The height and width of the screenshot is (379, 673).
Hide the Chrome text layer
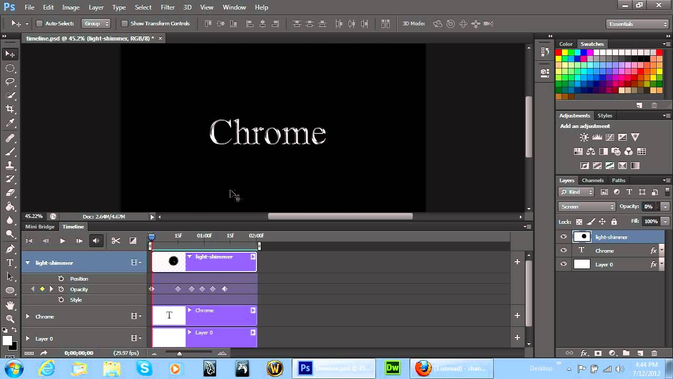pyautogui.click(x=564, y=251)
